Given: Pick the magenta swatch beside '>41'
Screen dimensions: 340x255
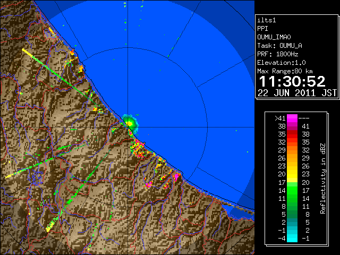Looking at the screenshot, I should (292, 118).
